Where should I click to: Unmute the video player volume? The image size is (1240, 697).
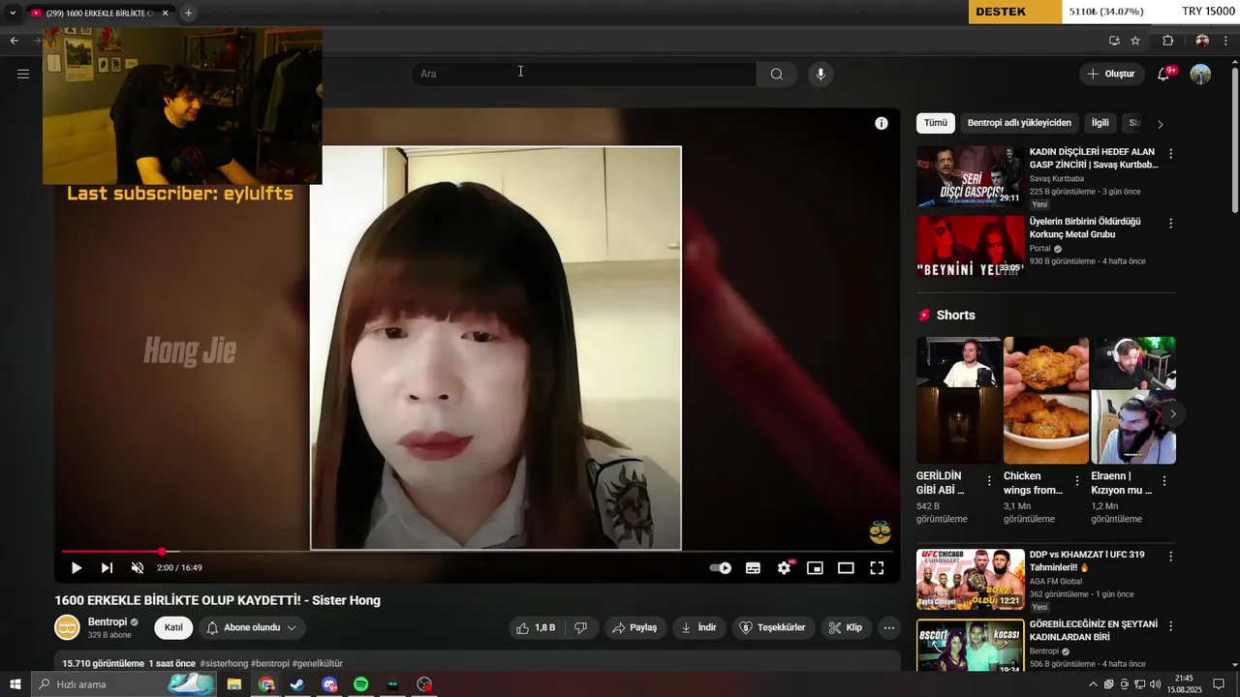pyautogui.click(x=138, y=568)
